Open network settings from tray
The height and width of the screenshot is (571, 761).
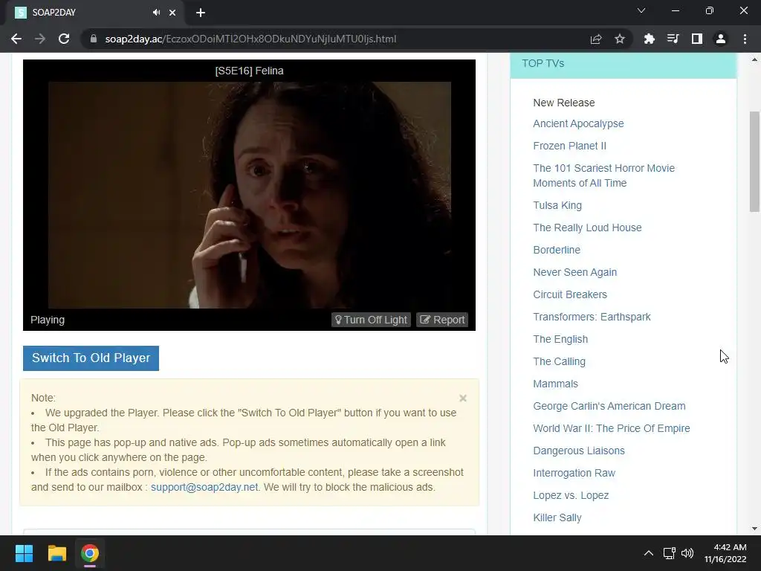click(670, 553)
